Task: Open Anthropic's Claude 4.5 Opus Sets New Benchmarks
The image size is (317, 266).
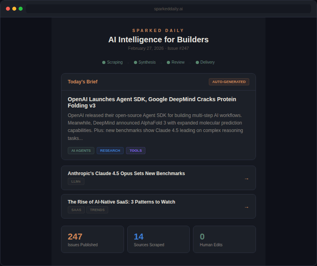Action: pos(126,174)
